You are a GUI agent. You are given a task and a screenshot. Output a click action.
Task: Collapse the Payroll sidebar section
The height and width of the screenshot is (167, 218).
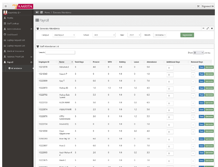[31, 62]
